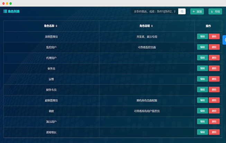Click the multi-condition filter search field
The image size is (226, 143).
click(x=154, y=11)
